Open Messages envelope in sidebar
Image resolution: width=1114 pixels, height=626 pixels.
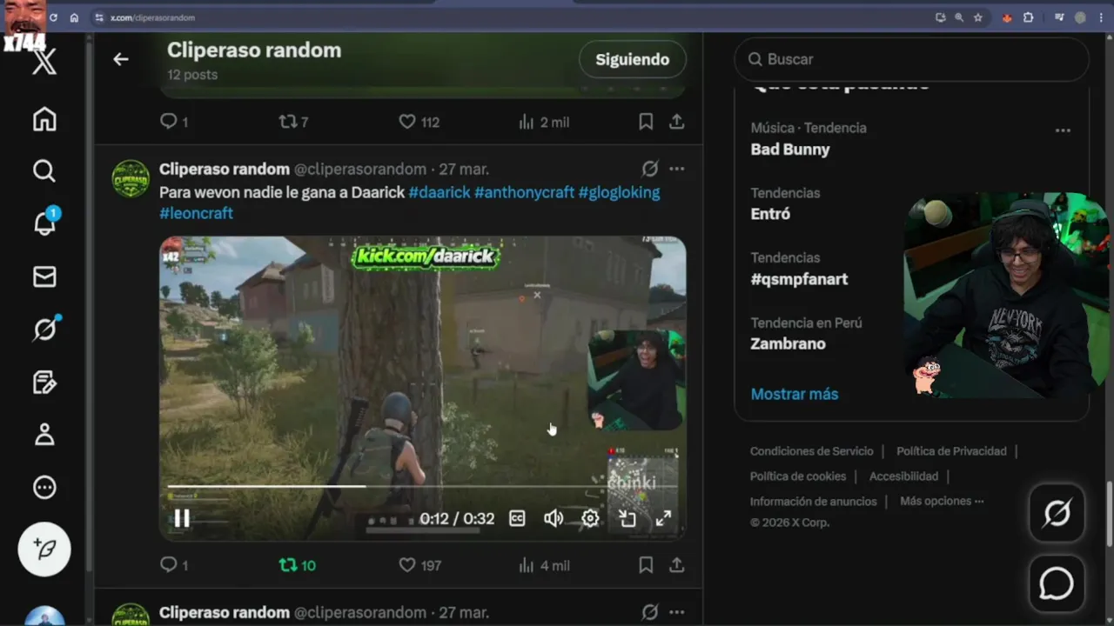click(44, 276)
